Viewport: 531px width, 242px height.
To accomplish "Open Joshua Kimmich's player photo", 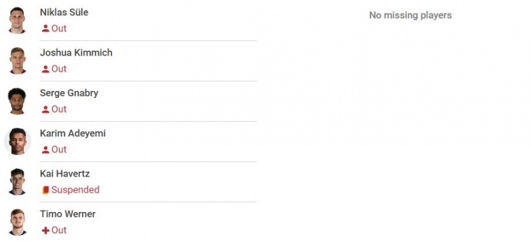I will pyautogui.click(x=17, y=61).
